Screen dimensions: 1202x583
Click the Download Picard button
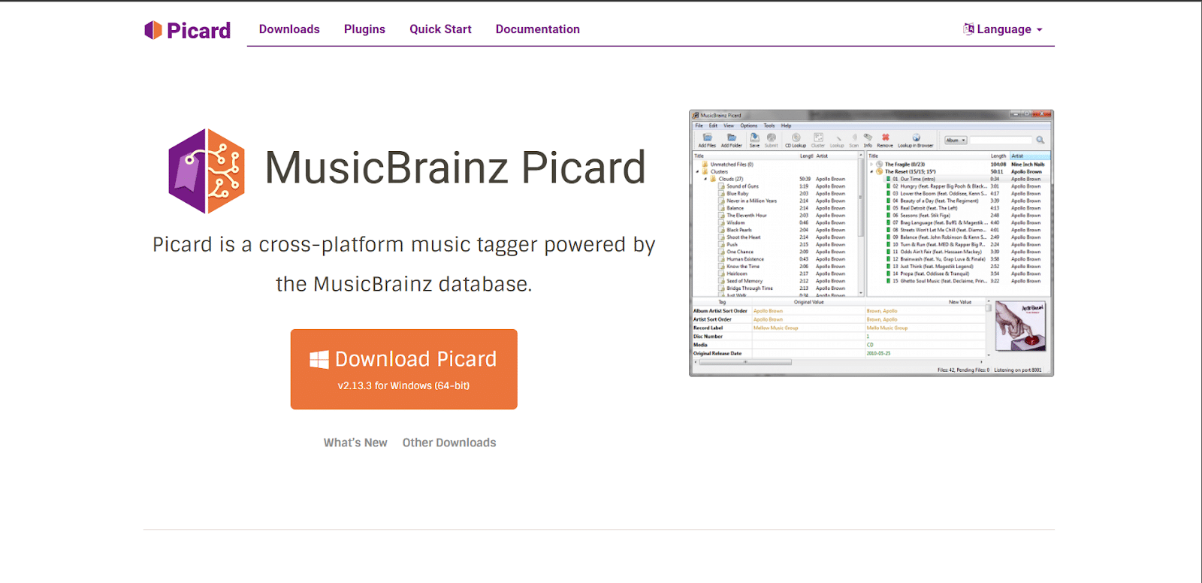(x=404, y=369)
